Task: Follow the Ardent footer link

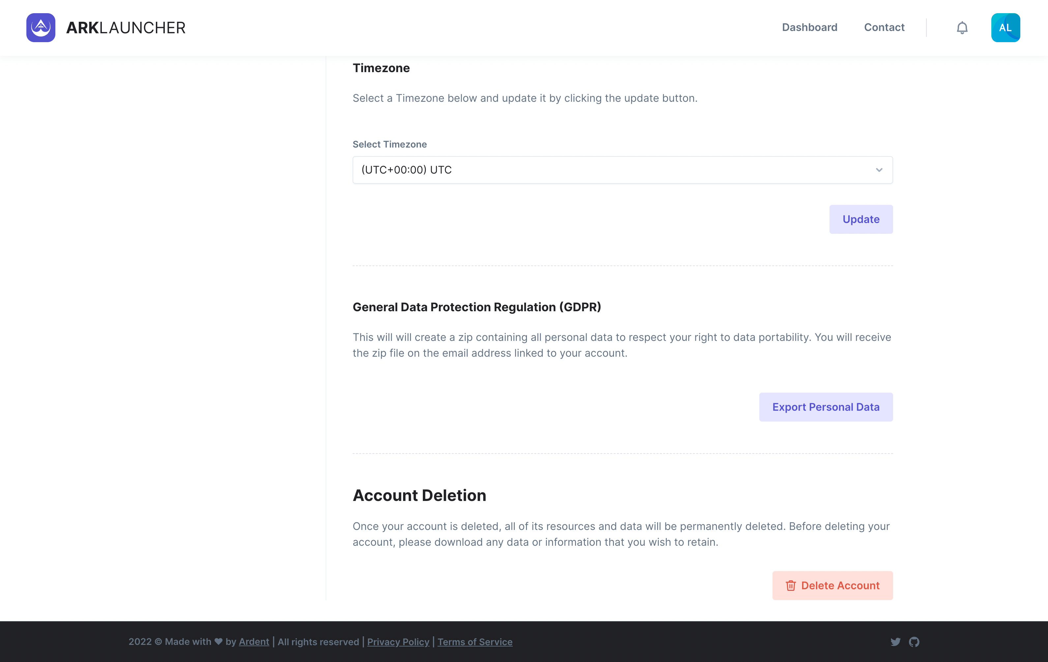Action: tap(254, 642)
